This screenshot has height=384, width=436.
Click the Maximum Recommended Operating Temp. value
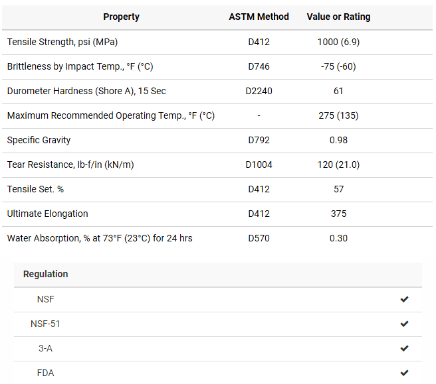point(338,115)
